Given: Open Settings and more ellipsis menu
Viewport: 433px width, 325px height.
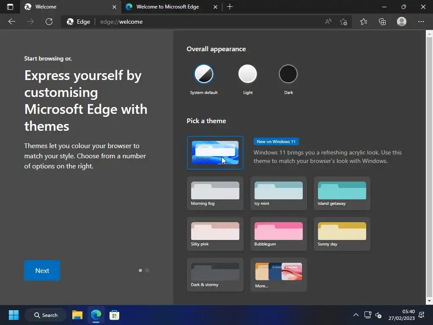Looking at the screenshot, I should (421, 22).
